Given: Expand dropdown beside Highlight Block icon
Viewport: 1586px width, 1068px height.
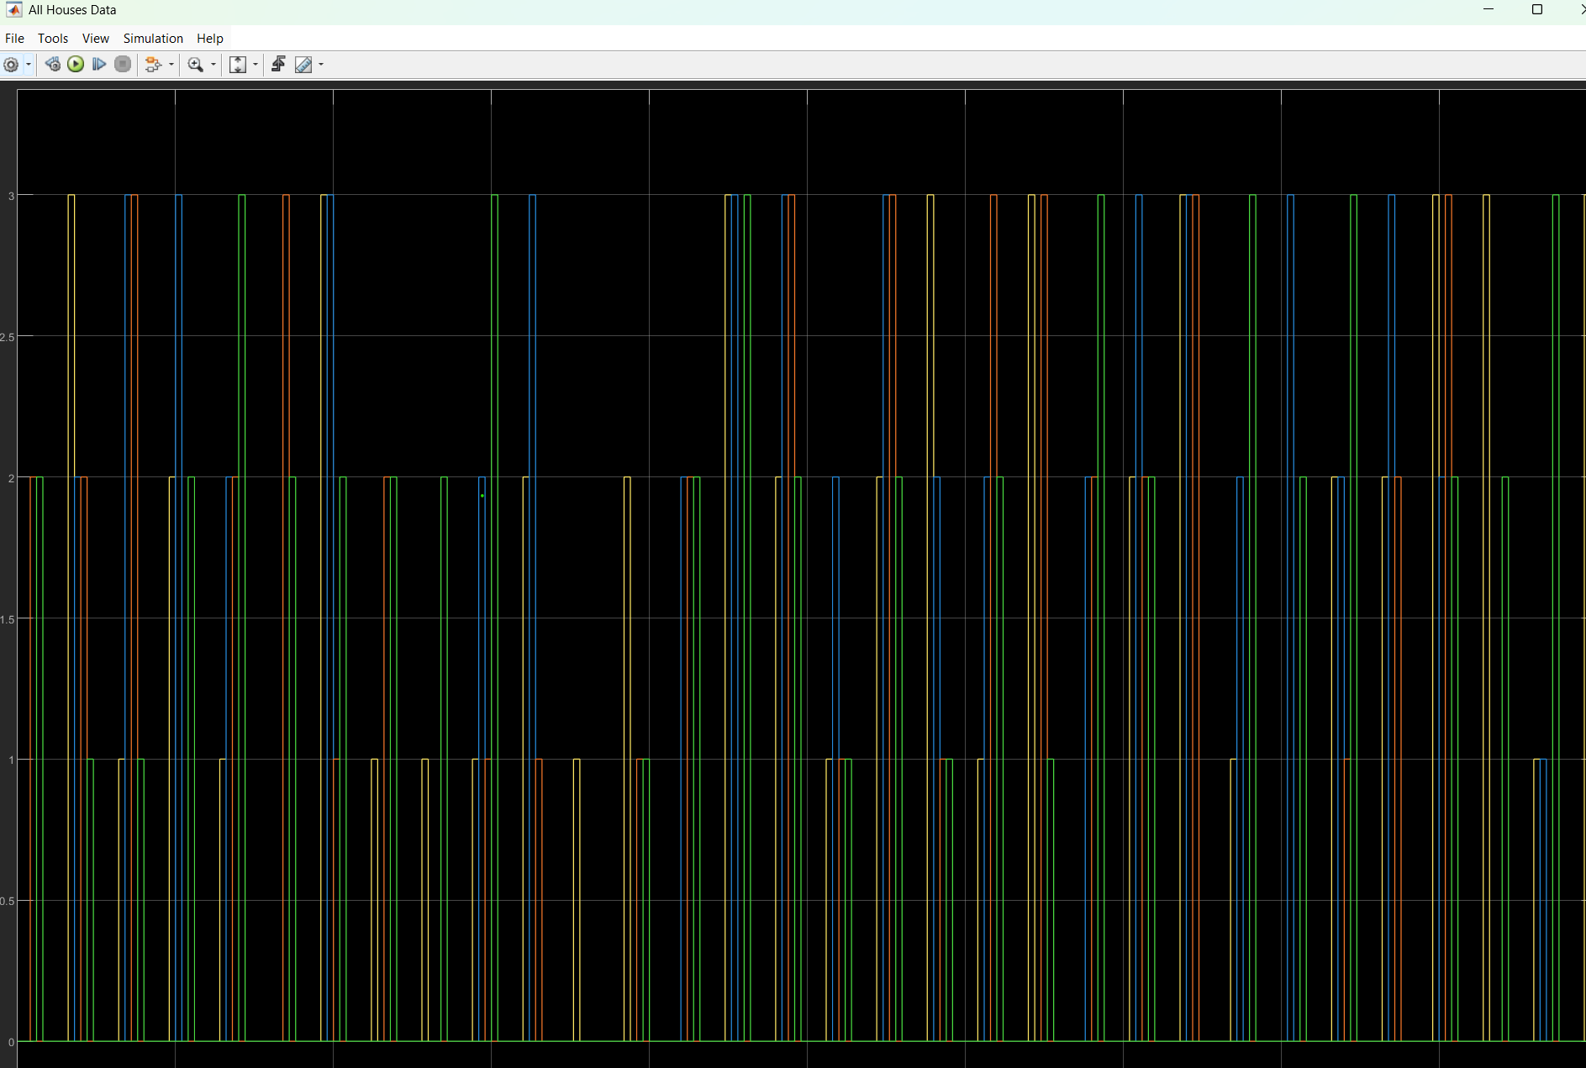Looking at the screenshot, I should (171, 65).
